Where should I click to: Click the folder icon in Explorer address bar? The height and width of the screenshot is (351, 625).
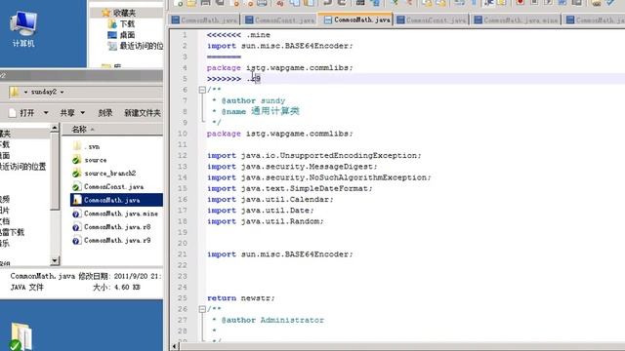[15, 92]
